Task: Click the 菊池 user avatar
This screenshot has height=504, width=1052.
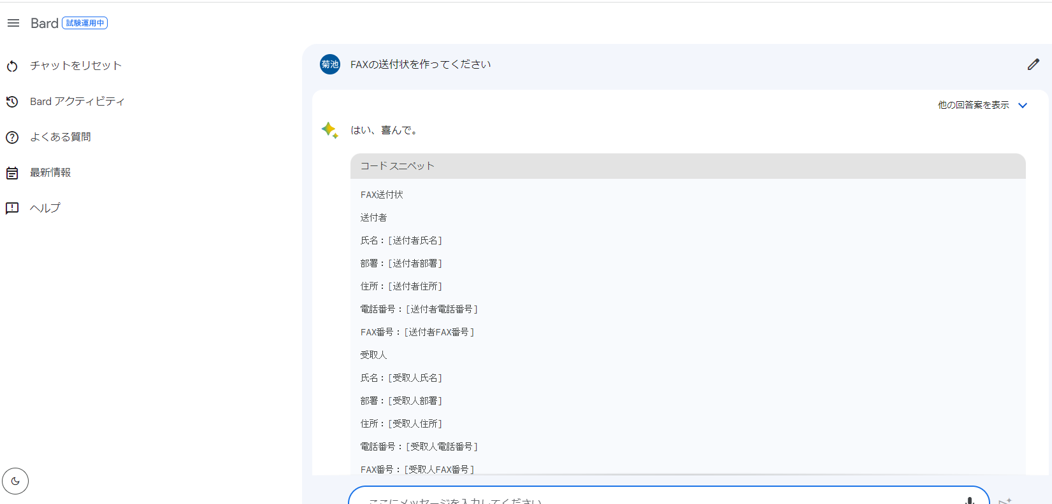Action: tap(330, 64)
